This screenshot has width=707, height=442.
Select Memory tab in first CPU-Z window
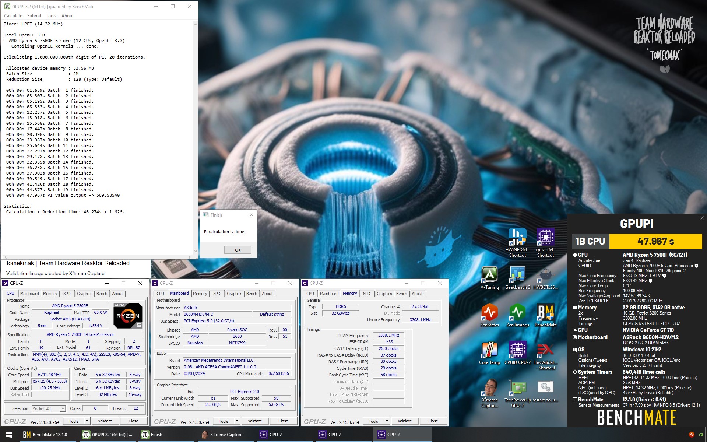(x=50, y=294)
